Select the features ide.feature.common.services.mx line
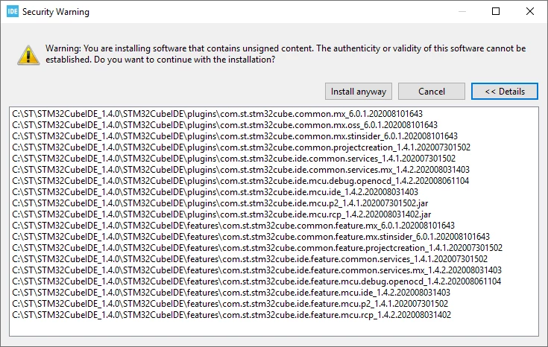Screen dimensions: 548x347 [x=256, y=270]
